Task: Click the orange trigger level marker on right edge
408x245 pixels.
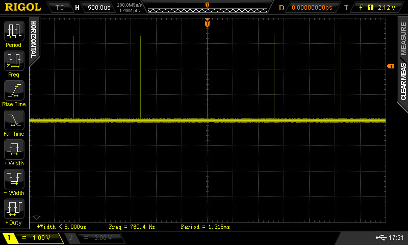Action: [x=391, y=66]
